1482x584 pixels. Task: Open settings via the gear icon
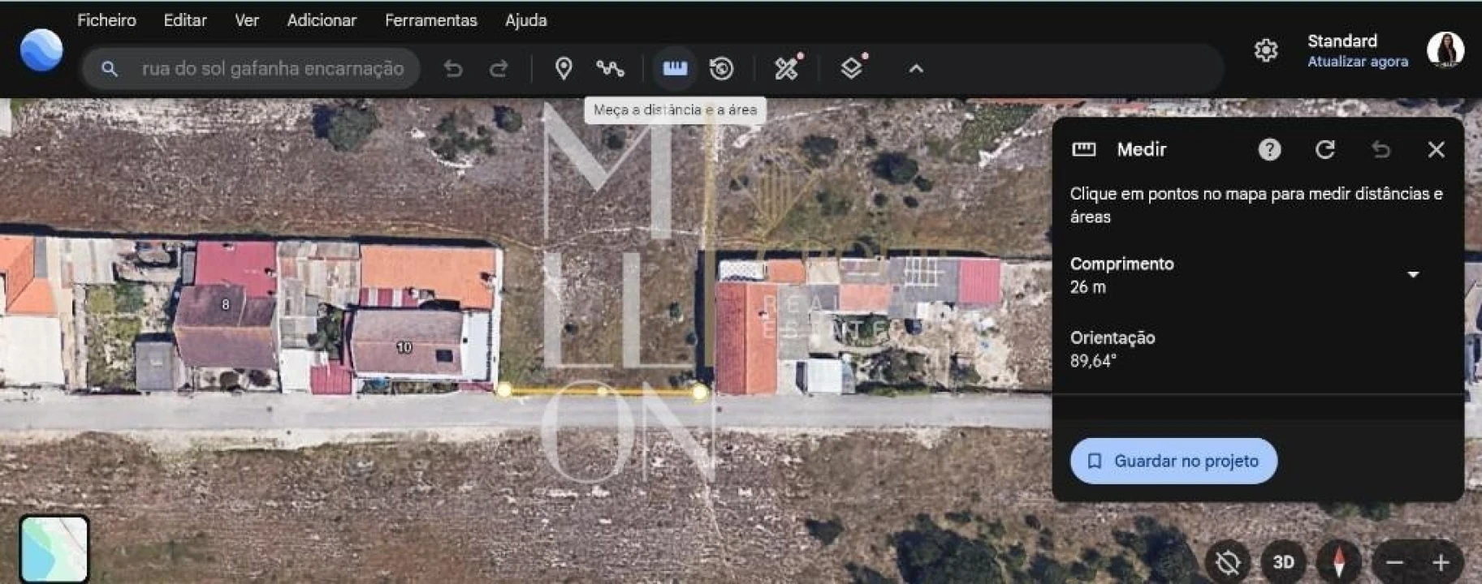point(1265,50)
